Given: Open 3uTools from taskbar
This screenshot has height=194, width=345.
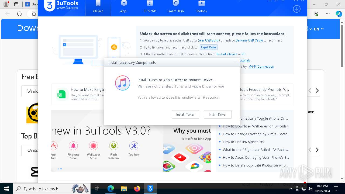Looking at the screenshot, I should (x=150, y=189).
